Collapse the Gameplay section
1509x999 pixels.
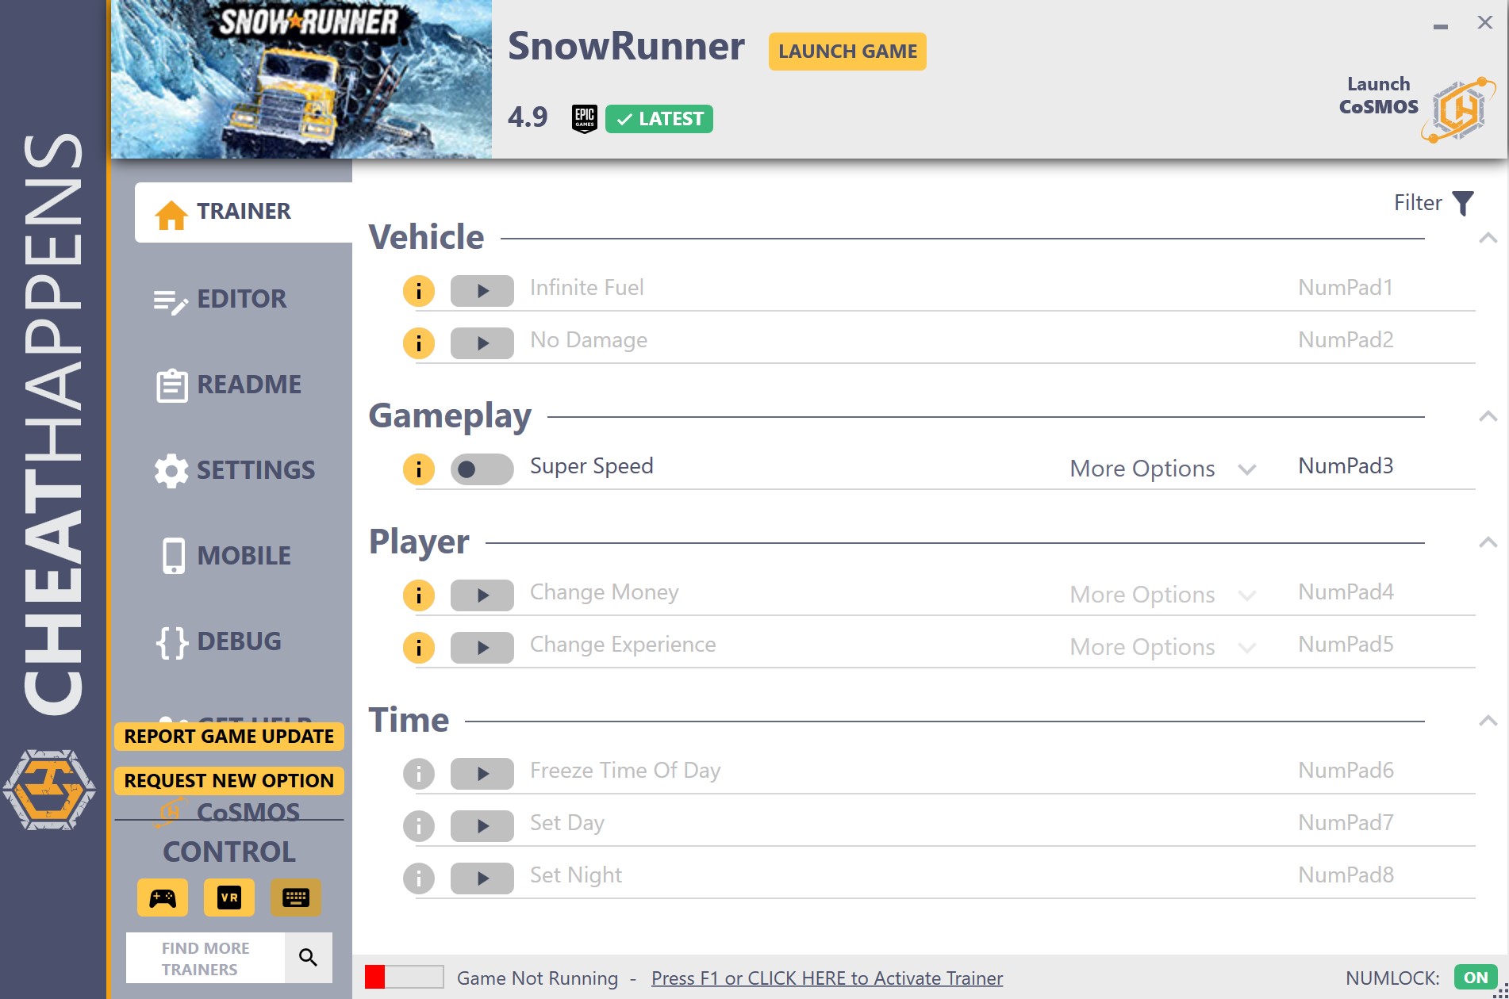click(x=1488, y=416)
